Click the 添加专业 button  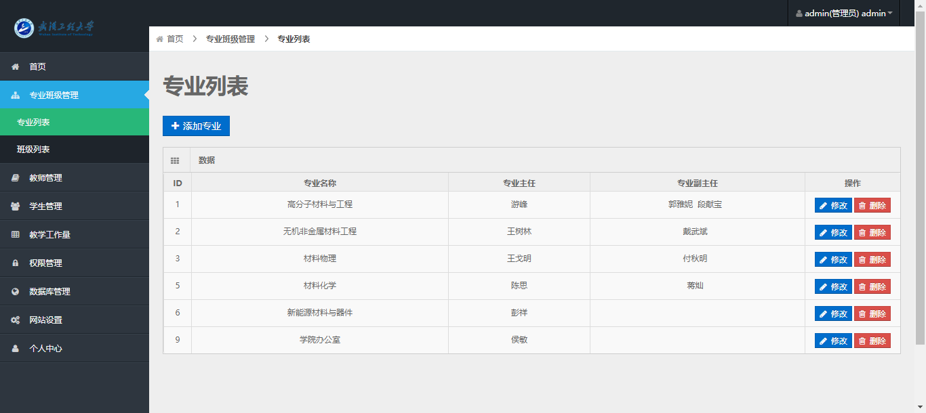coord(196,126)
